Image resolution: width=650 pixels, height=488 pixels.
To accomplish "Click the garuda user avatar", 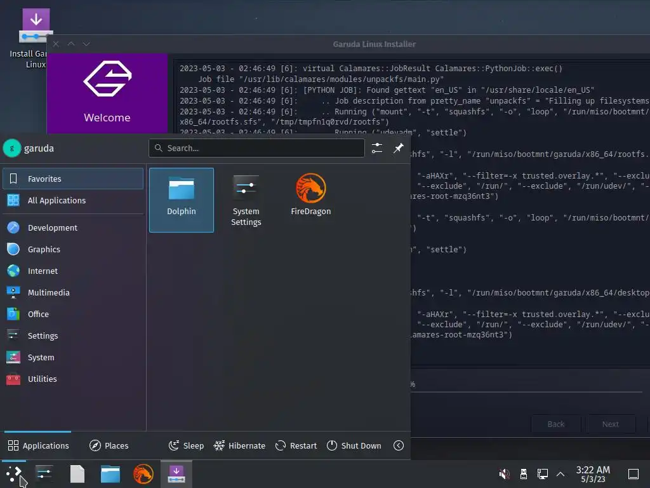I will tap(12, 148).
